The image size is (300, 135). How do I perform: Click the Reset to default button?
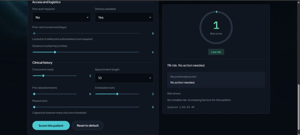[x=88, y=126]
